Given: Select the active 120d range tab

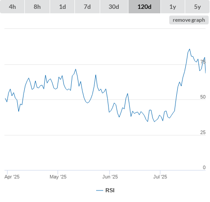Looking at the screenshot, I should [144, 7].
